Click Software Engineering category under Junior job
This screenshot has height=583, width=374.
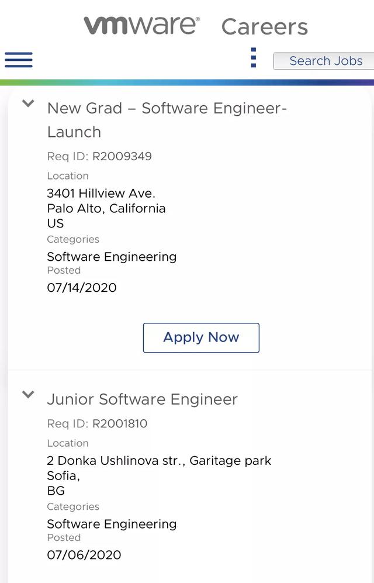(x=112, y=524)
